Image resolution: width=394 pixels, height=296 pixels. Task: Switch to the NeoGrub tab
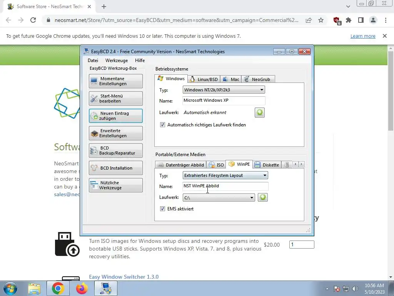tap(258, 79)
